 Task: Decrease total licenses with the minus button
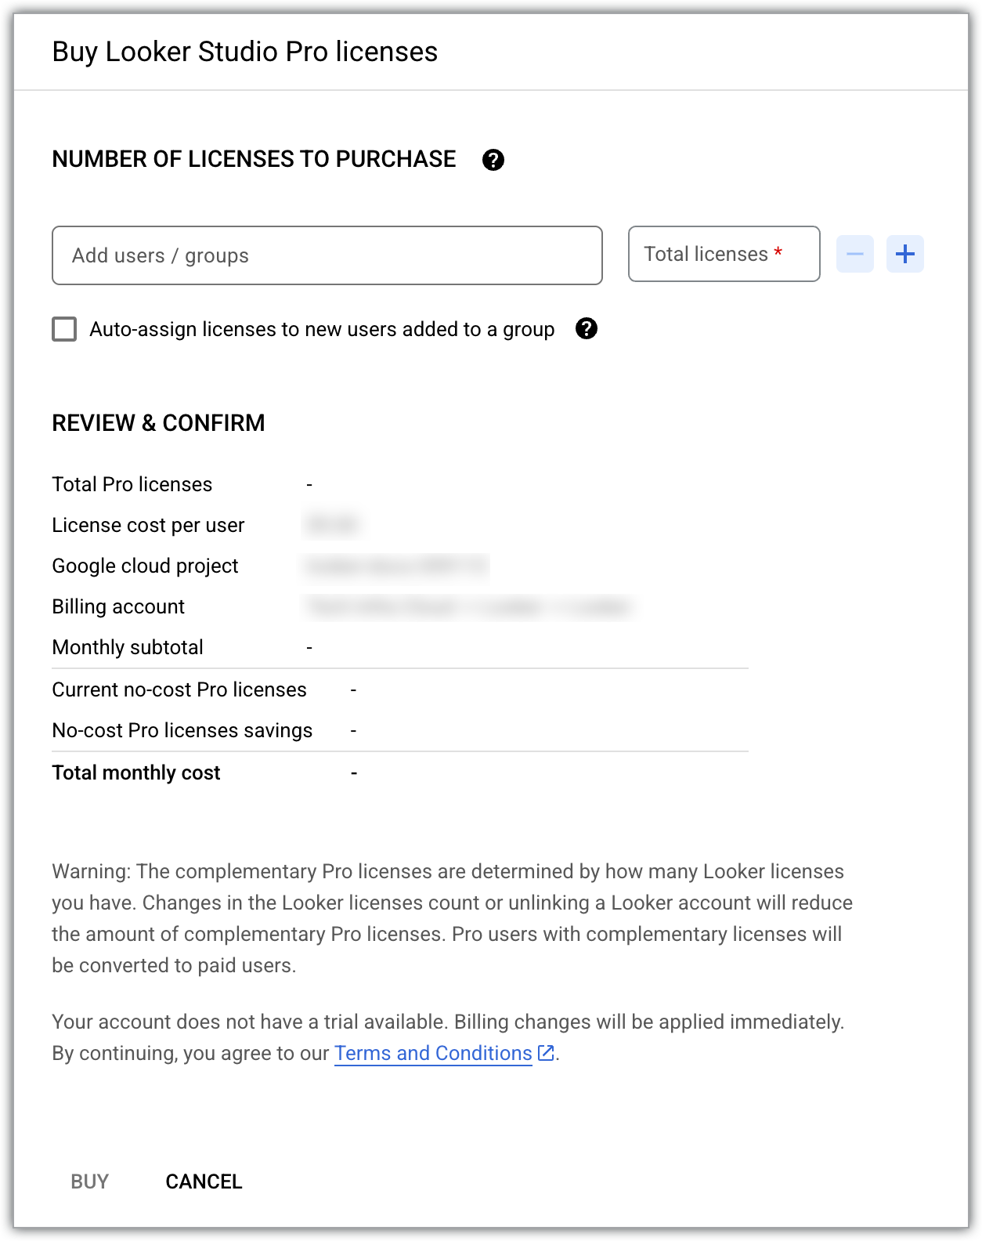(854, 254)
